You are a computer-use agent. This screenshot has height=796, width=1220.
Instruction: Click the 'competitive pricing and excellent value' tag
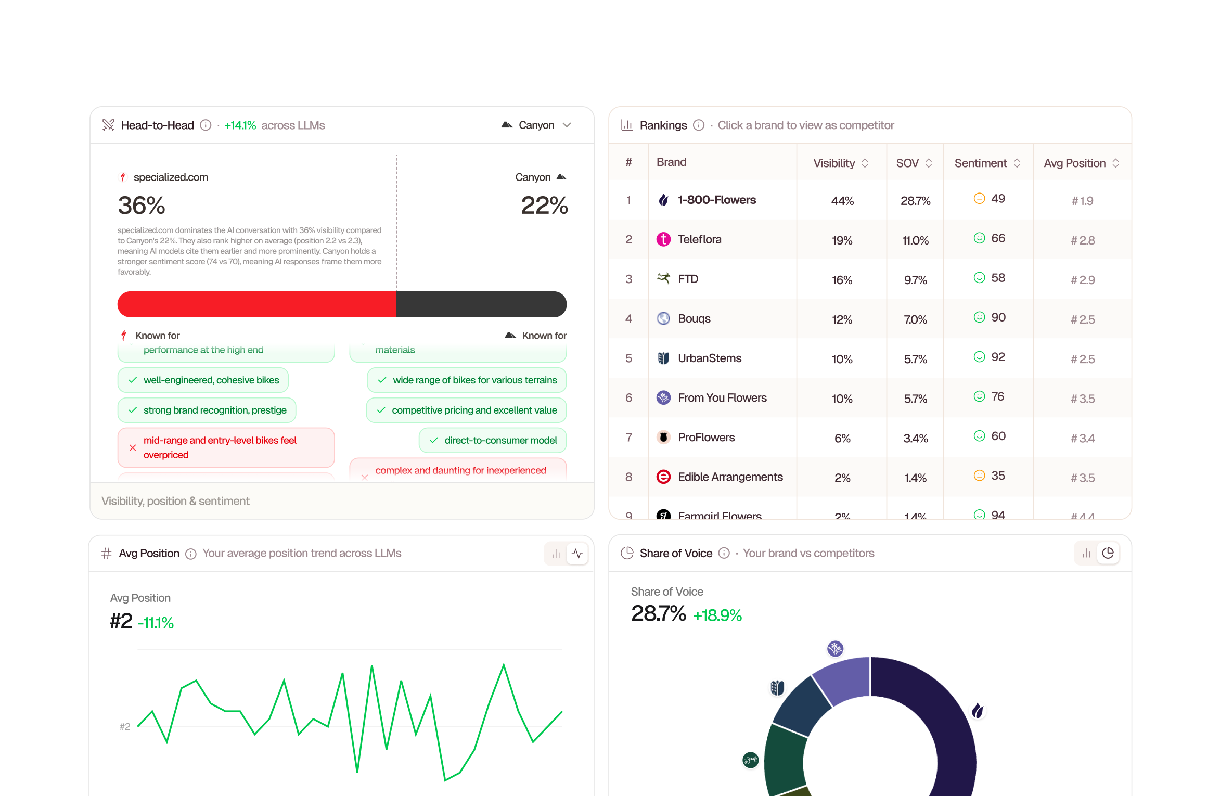coord(467,410)
